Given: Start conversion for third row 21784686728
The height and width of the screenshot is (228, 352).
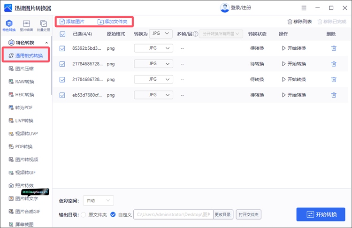Looking at the screenshot, I should (294, 79).
